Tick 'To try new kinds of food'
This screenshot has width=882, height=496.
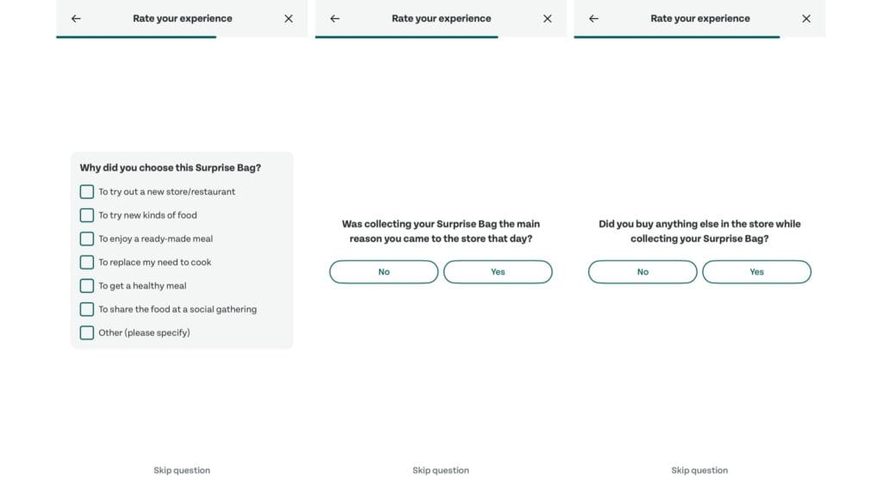[87, 215]
